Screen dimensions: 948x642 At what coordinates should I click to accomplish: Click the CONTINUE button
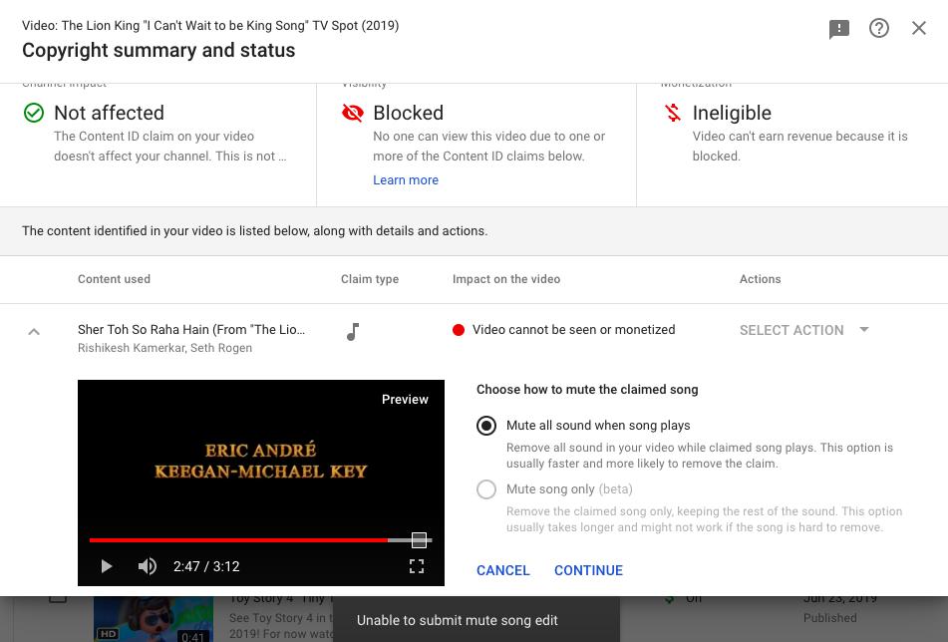(588, 570)
